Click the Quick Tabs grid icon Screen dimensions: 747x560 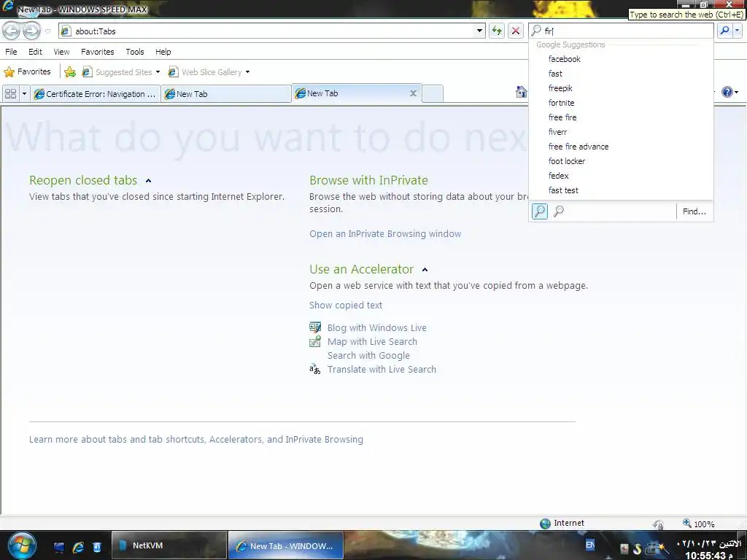[10, 94]
